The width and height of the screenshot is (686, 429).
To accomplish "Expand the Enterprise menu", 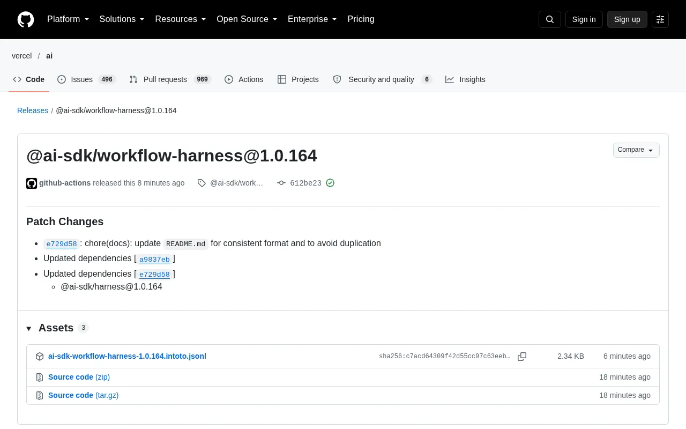I will click(312, 19).
